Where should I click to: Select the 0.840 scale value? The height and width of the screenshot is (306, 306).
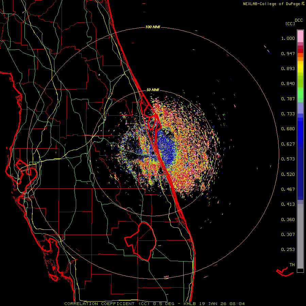(288, 84)
